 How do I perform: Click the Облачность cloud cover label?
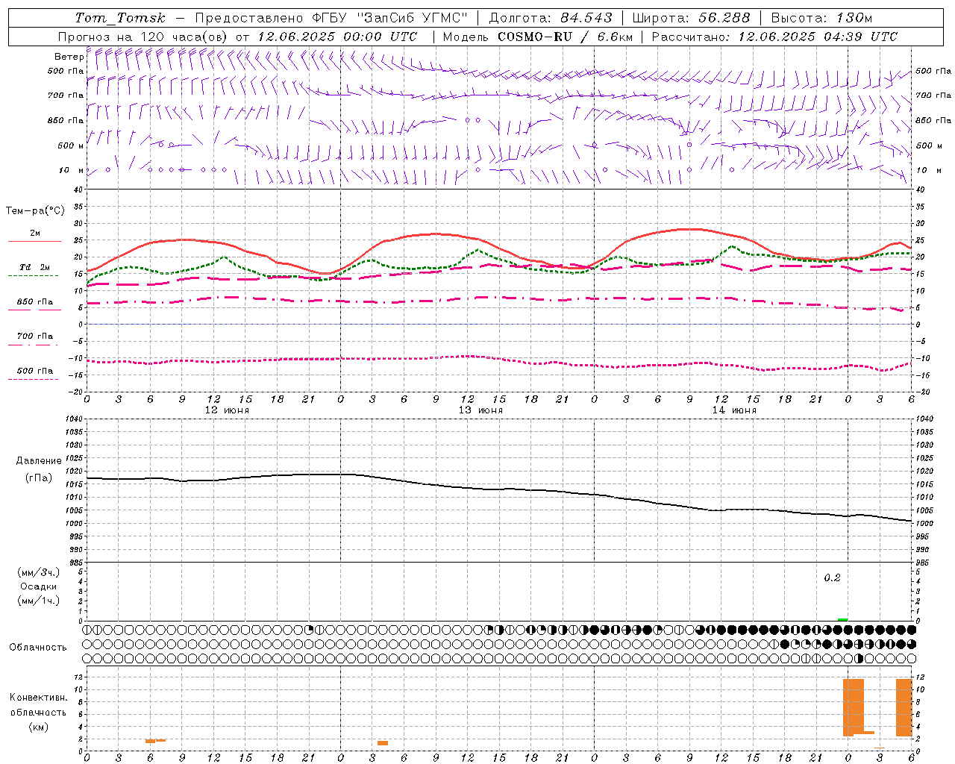(x=38, y=648)
